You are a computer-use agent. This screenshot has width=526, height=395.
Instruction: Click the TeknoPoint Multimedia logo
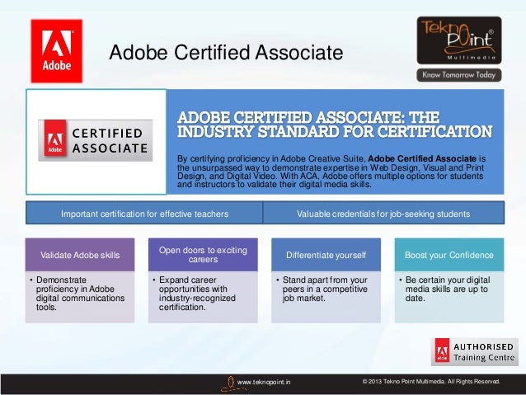[459, 40]
